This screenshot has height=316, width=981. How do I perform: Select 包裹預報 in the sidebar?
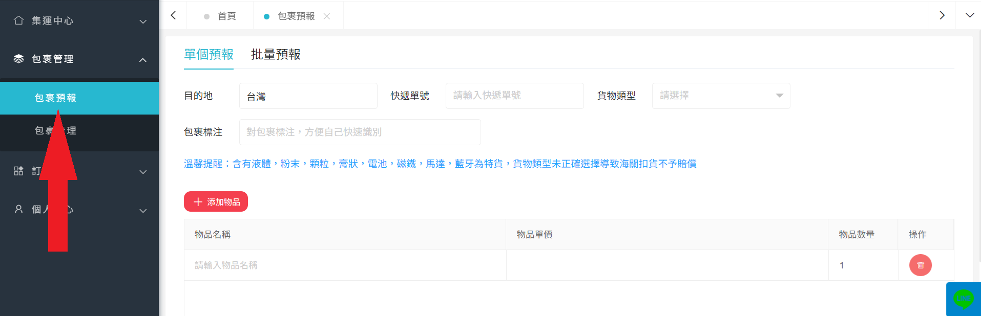click(55, 98)
